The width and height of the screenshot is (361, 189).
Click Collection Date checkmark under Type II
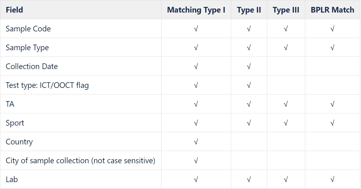pyautogui.click(x=249, y=66)
